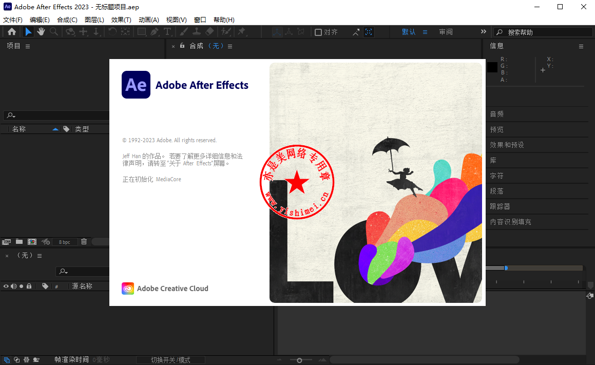Open the timeline （无） panel menu
This screenshot has height=365, width=595.
(40, 256)
